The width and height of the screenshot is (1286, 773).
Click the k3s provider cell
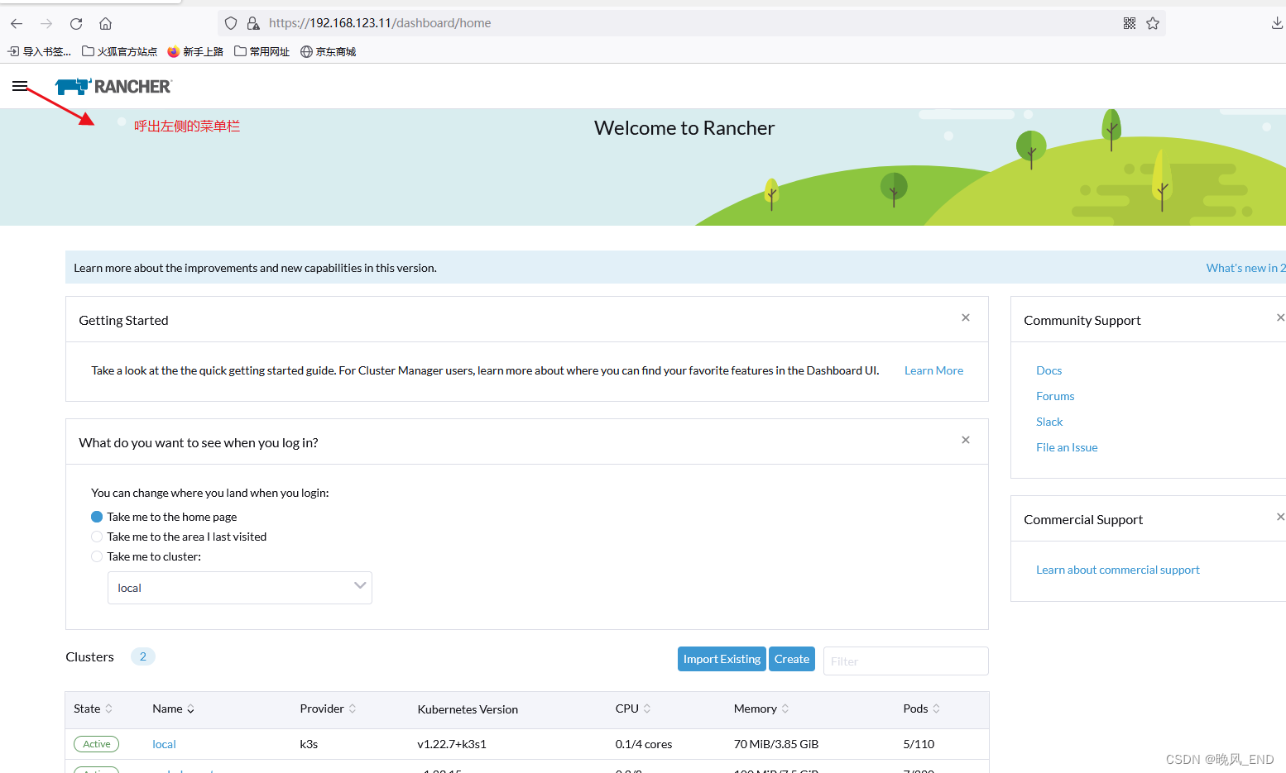pos(309,744)
